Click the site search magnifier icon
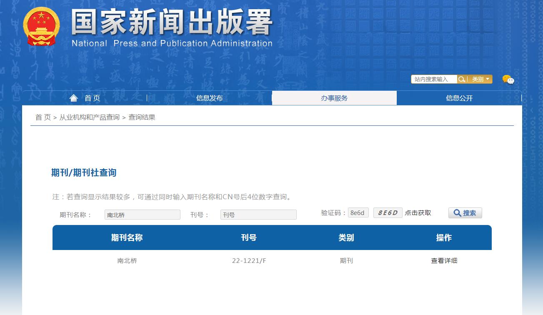Viewport: 543px width, 315px height. click(462, 79)
